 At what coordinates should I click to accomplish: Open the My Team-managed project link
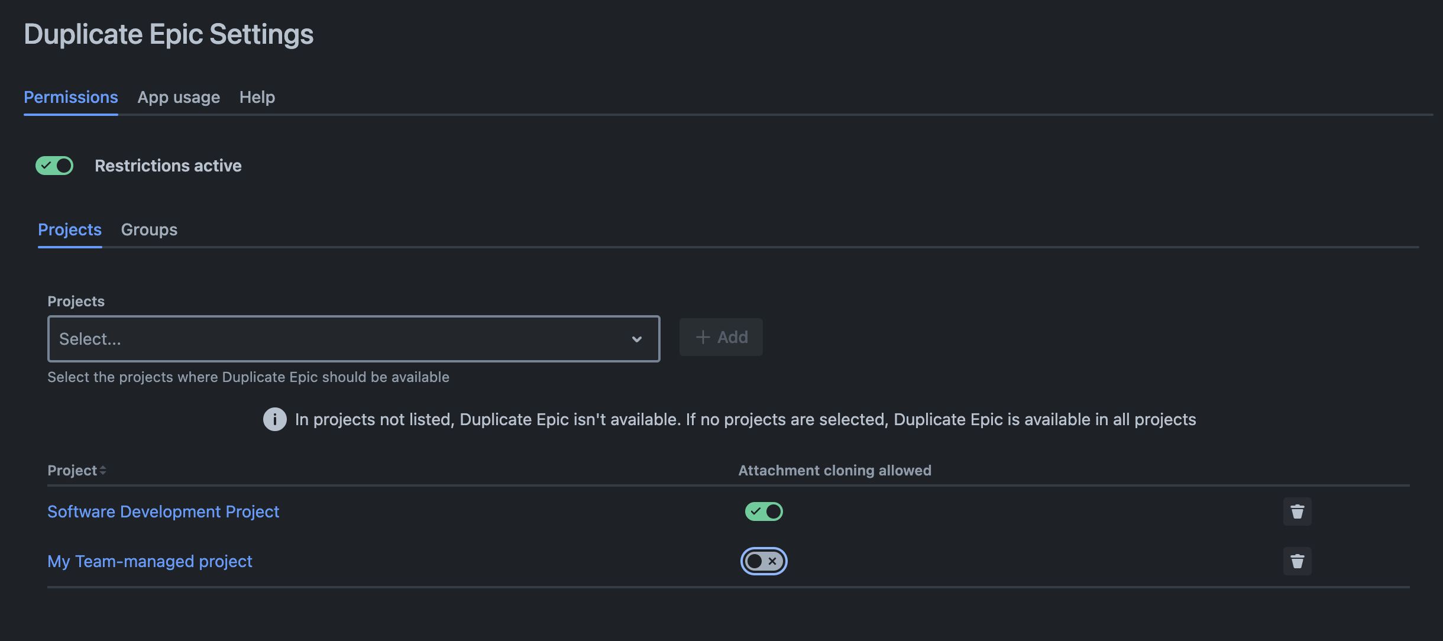pyautogui.click(x=150, y=561)
